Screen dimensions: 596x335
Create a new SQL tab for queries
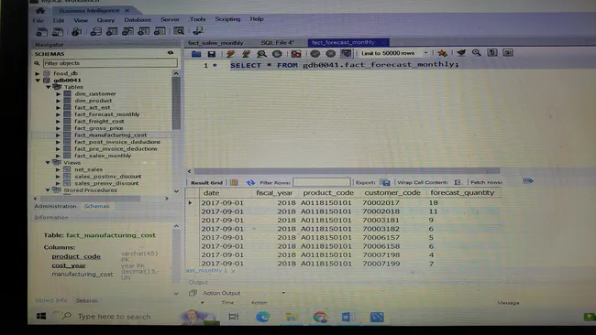click(x=41, y=32)
